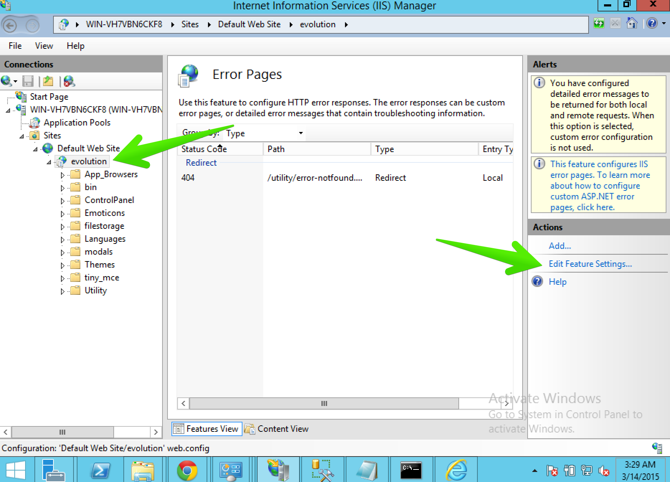Click Add... in Actions pane
The image size is (670, 482).
pos(560,246)
